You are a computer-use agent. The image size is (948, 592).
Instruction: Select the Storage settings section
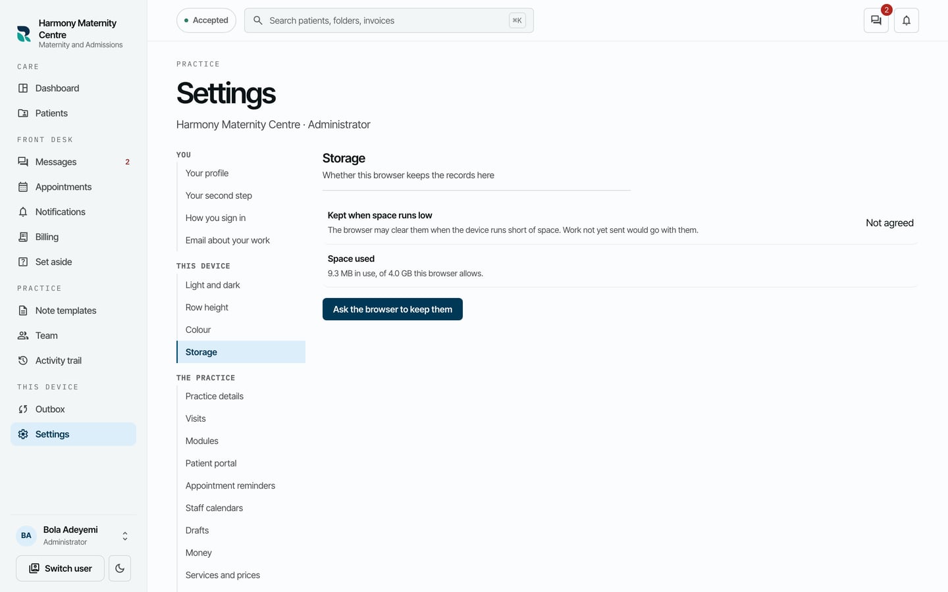tap(241, 352)
